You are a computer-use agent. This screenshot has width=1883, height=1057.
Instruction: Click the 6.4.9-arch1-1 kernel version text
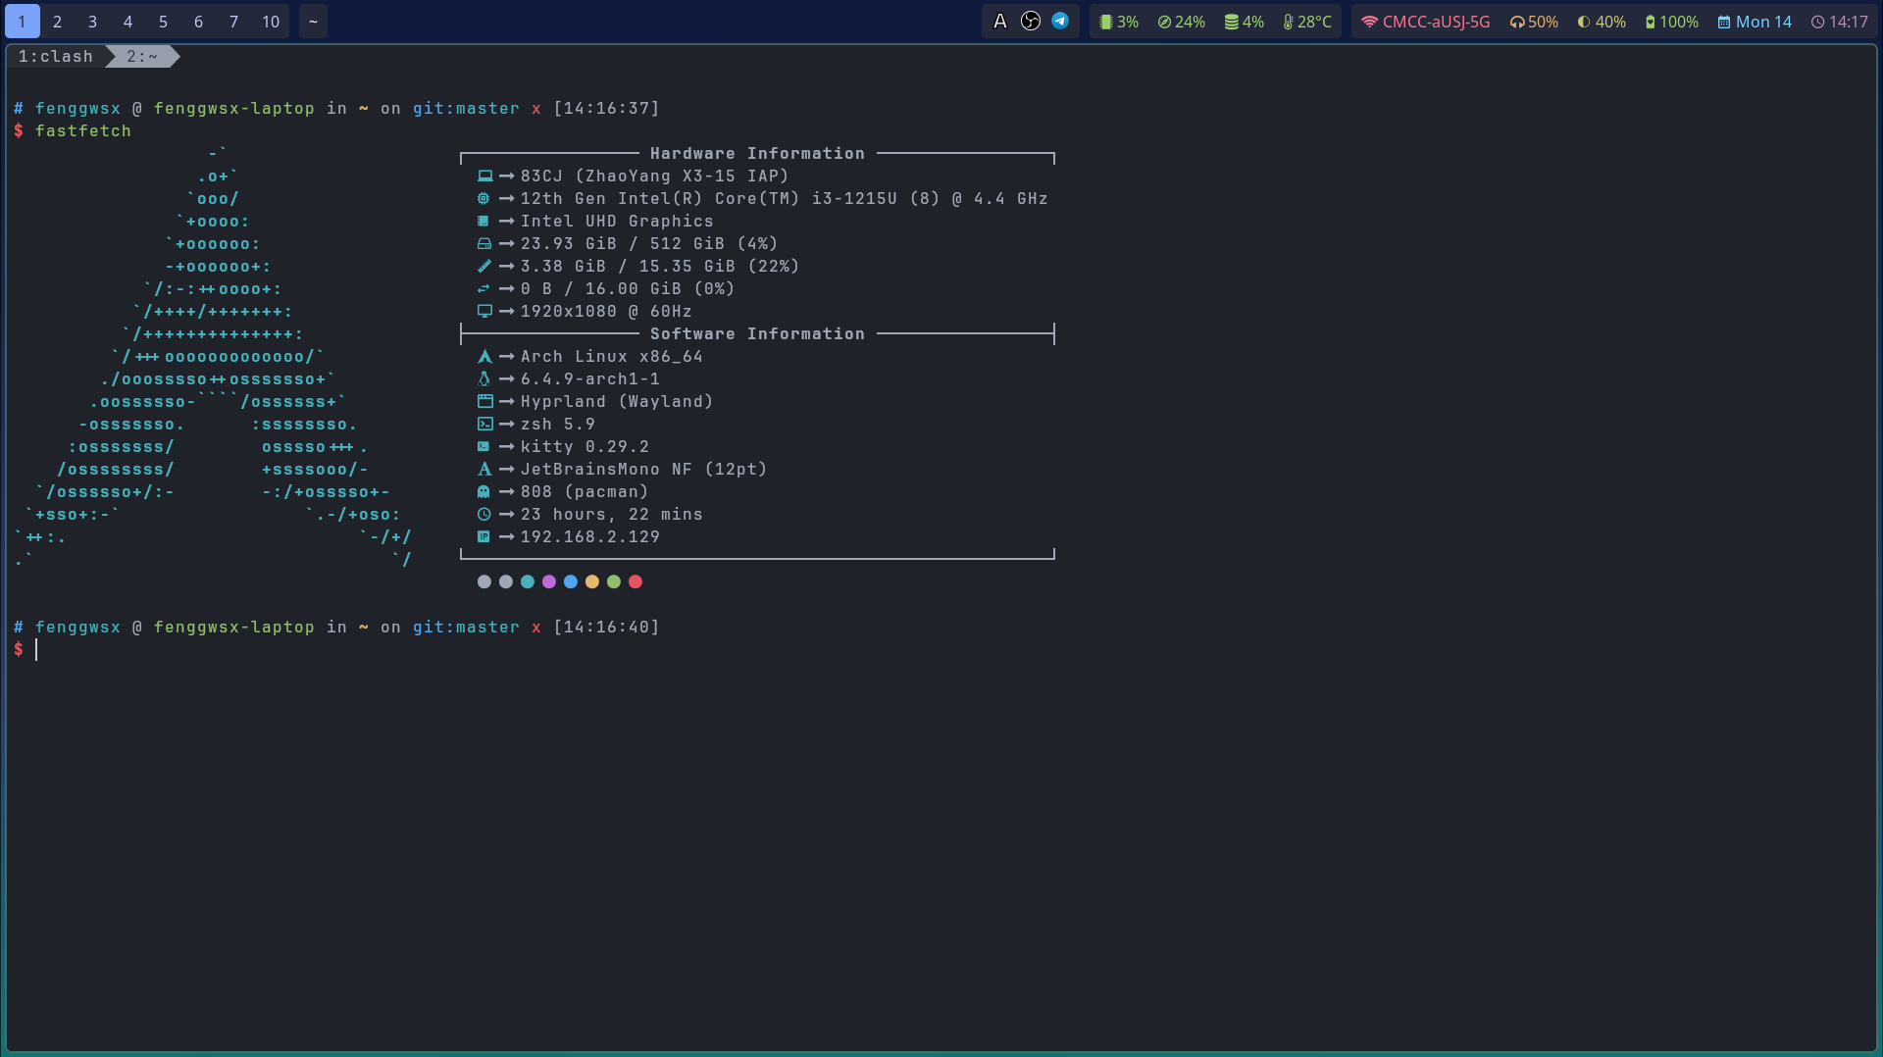(x=590, y=379)
